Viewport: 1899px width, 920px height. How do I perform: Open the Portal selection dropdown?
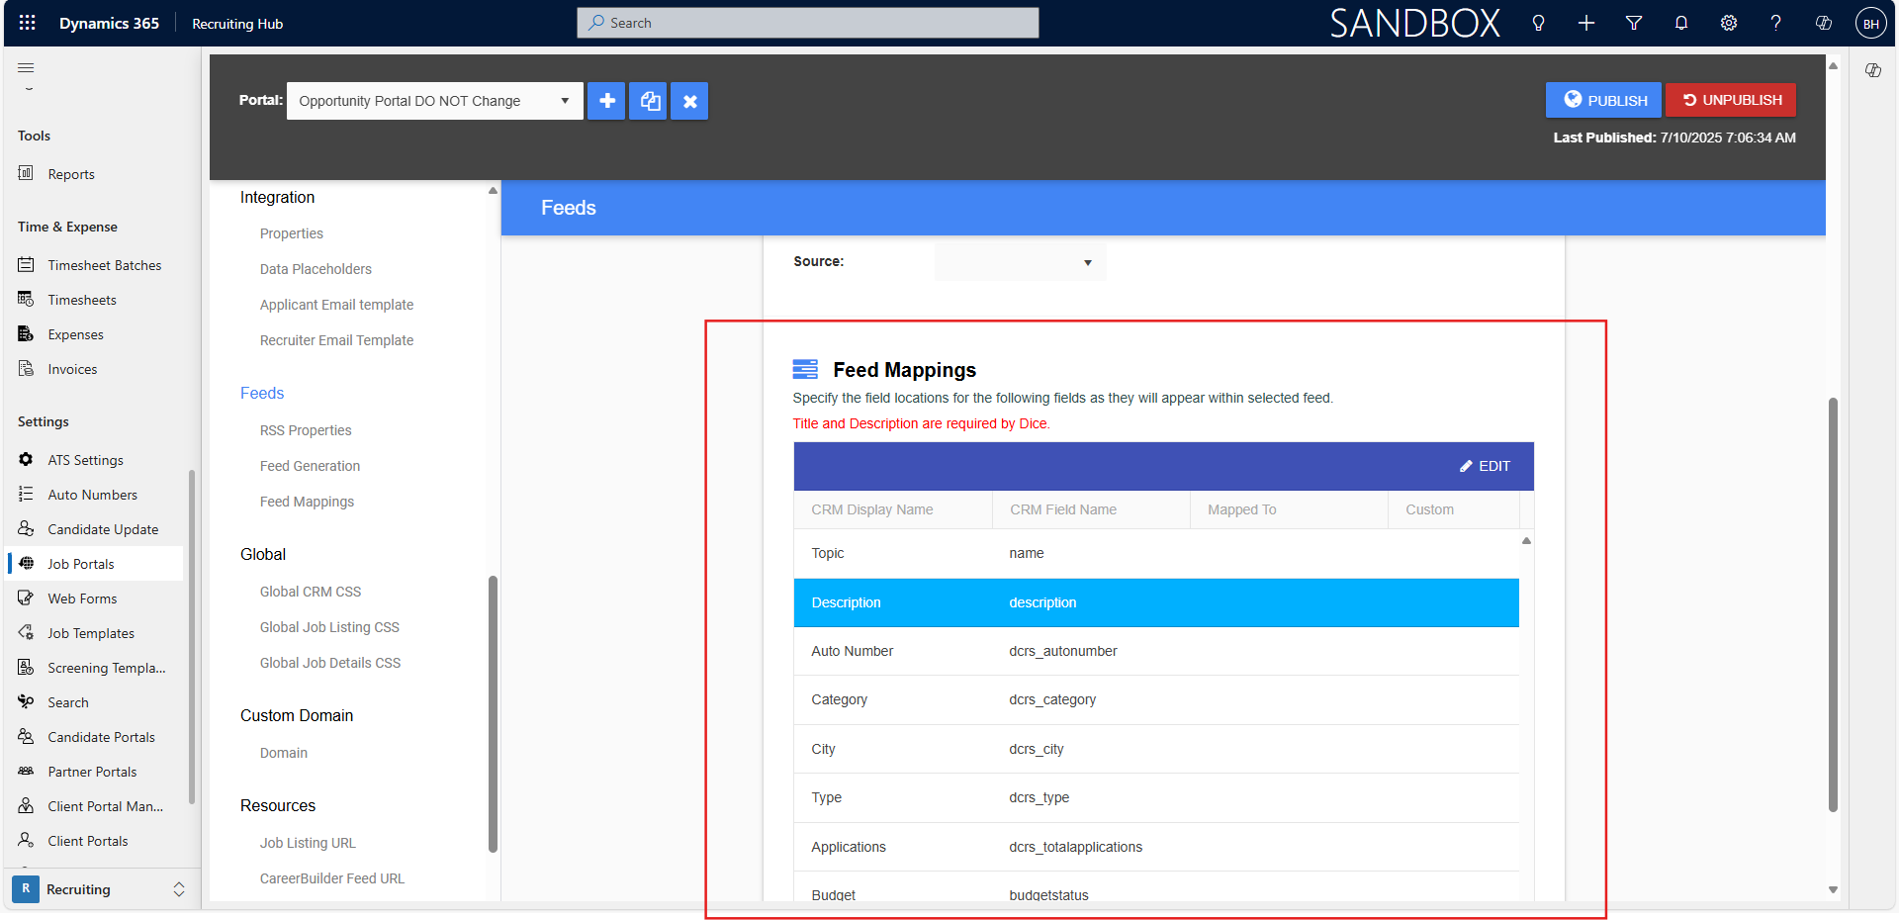pos(434,101)
